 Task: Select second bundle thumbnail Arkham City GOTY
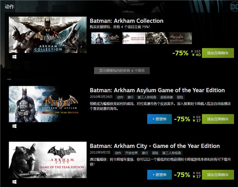click(134, 38)
